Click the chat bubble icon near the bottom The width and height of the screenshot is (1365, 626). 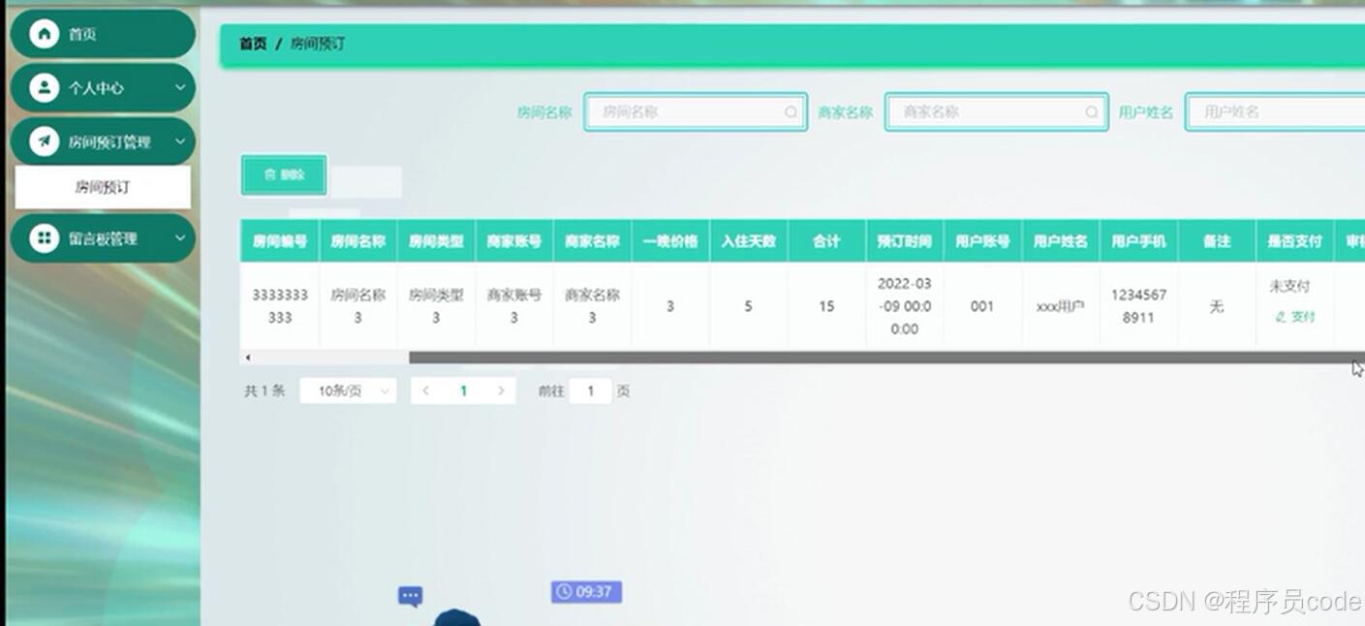pyautogui.click(x=410, y=594)
